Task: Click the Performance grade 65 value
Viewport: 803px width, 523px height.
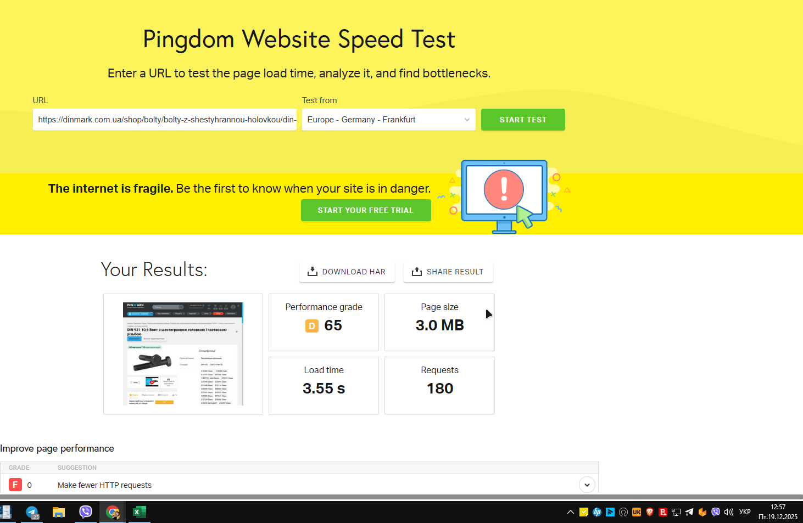Action: click(333, 325)
